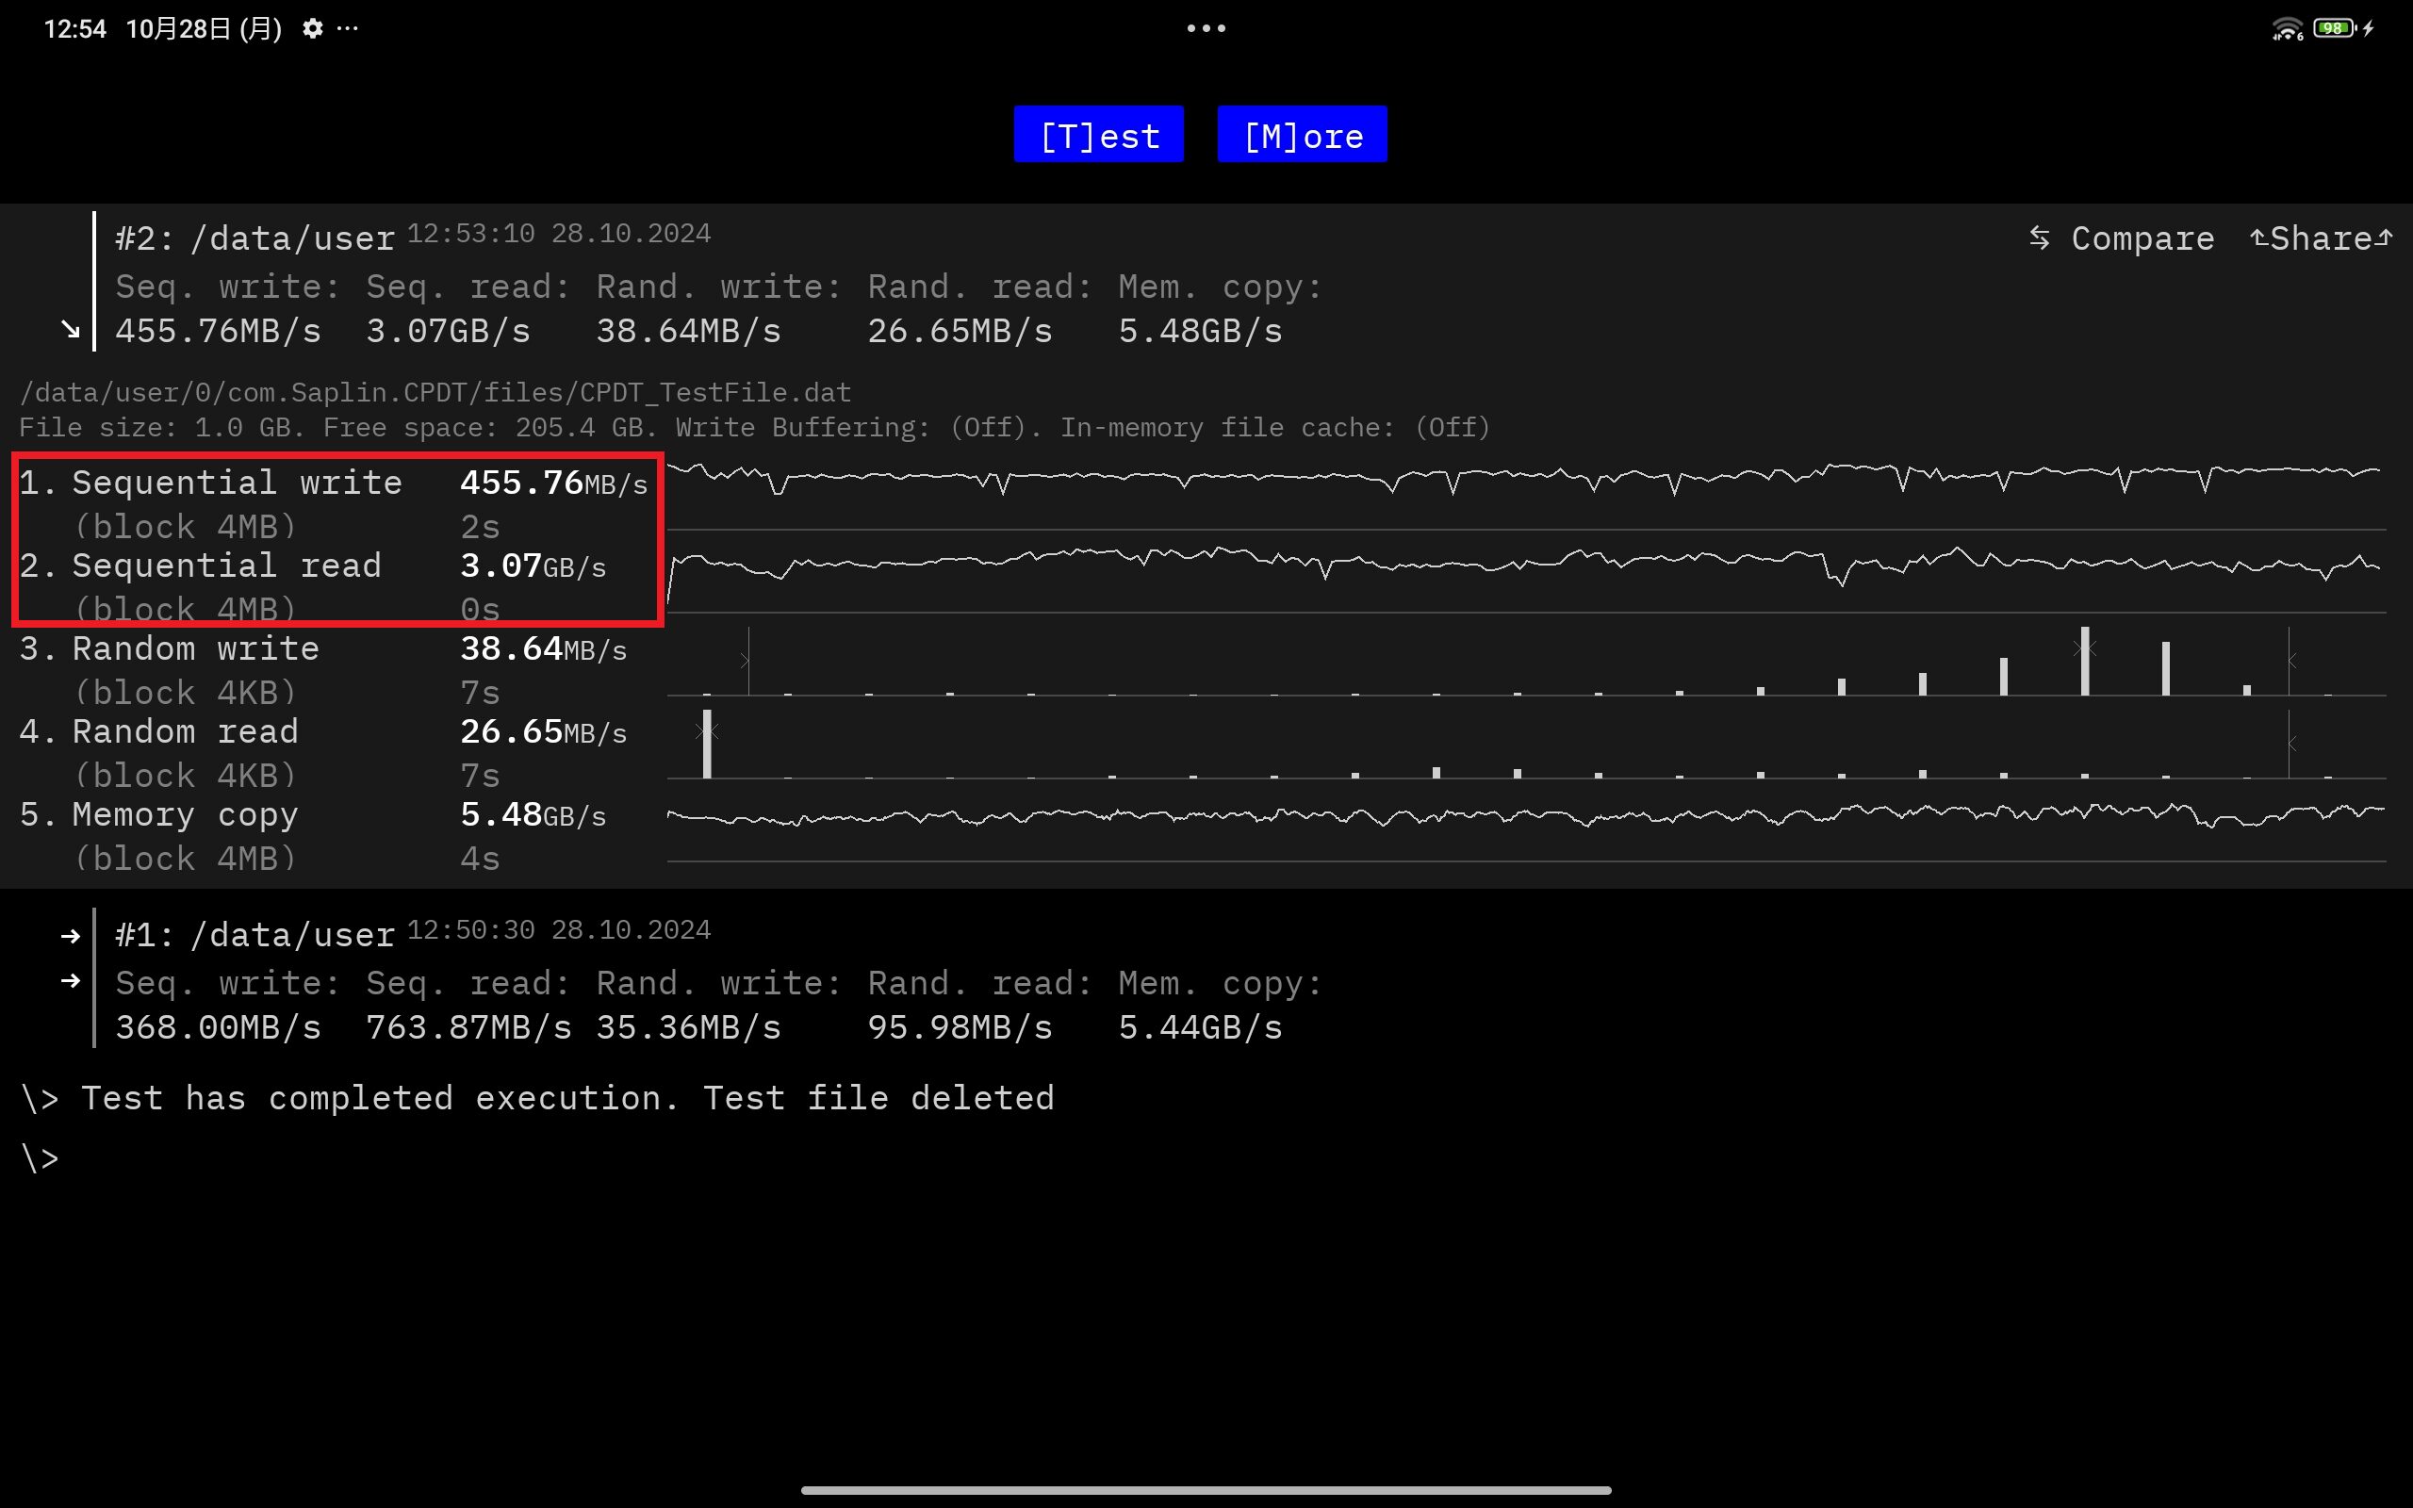2413x1508 pixels.
Task: Tap the 3.07GB/s detailed value
Action: 533,565
